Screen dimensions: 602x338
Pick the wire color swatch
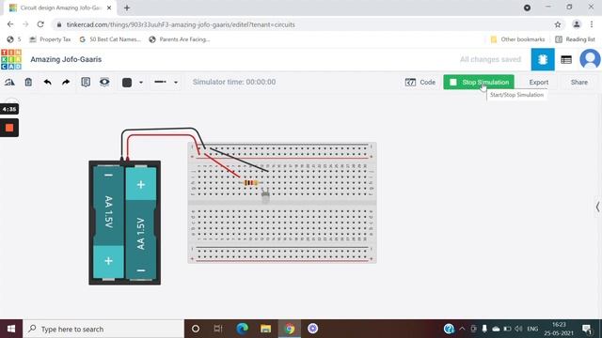[x=127, y=83]
